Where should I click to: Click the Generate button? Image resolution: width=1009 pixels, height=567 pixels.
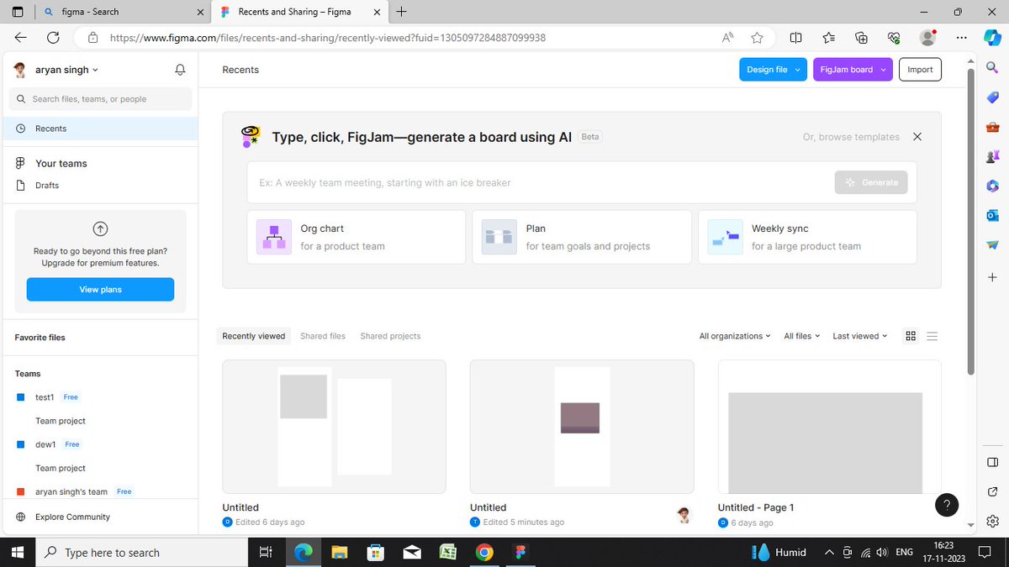click(871, 182)
